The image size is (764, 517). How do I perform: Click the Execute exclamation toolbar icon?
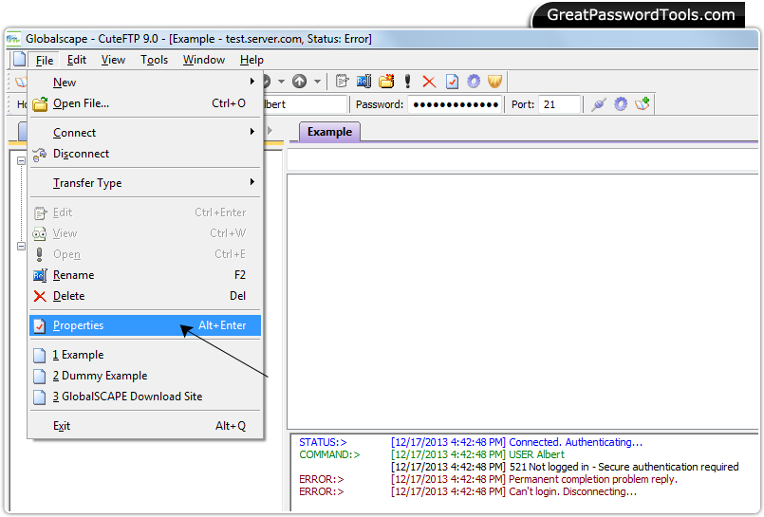[x=408, y=82]
